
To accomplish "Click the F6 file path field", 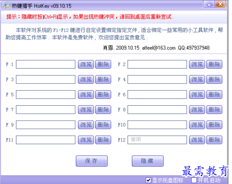I will click(157, 94).
